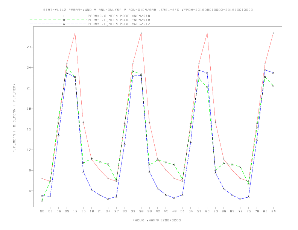Click red plus data point at hour 00
The width and height of the screenshot is (298, 230).
pyautogui.click(x=42, y=179)
